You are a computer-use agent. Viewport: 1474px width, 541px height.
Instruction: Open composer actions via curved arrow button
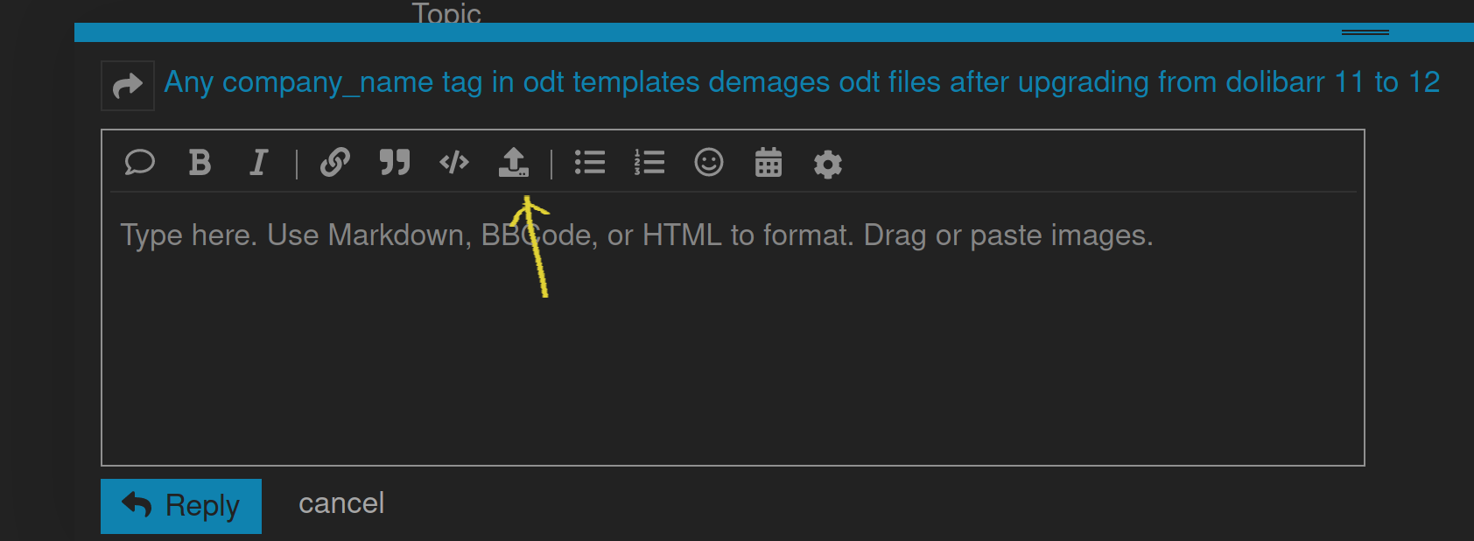pos(128,86)
